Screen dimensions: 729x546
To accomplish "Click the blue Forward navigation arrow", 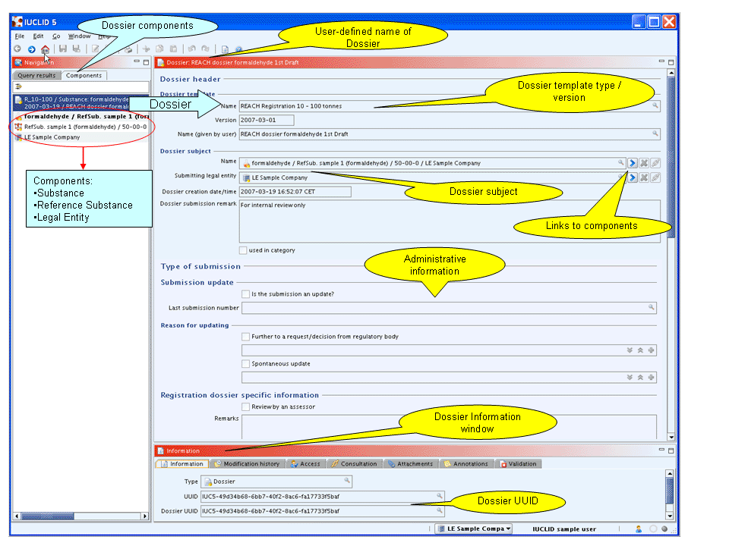I will point(32,49).
